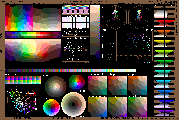Click the indexed palette grid
Screen dimensions: 179x120
click(76, 10)
